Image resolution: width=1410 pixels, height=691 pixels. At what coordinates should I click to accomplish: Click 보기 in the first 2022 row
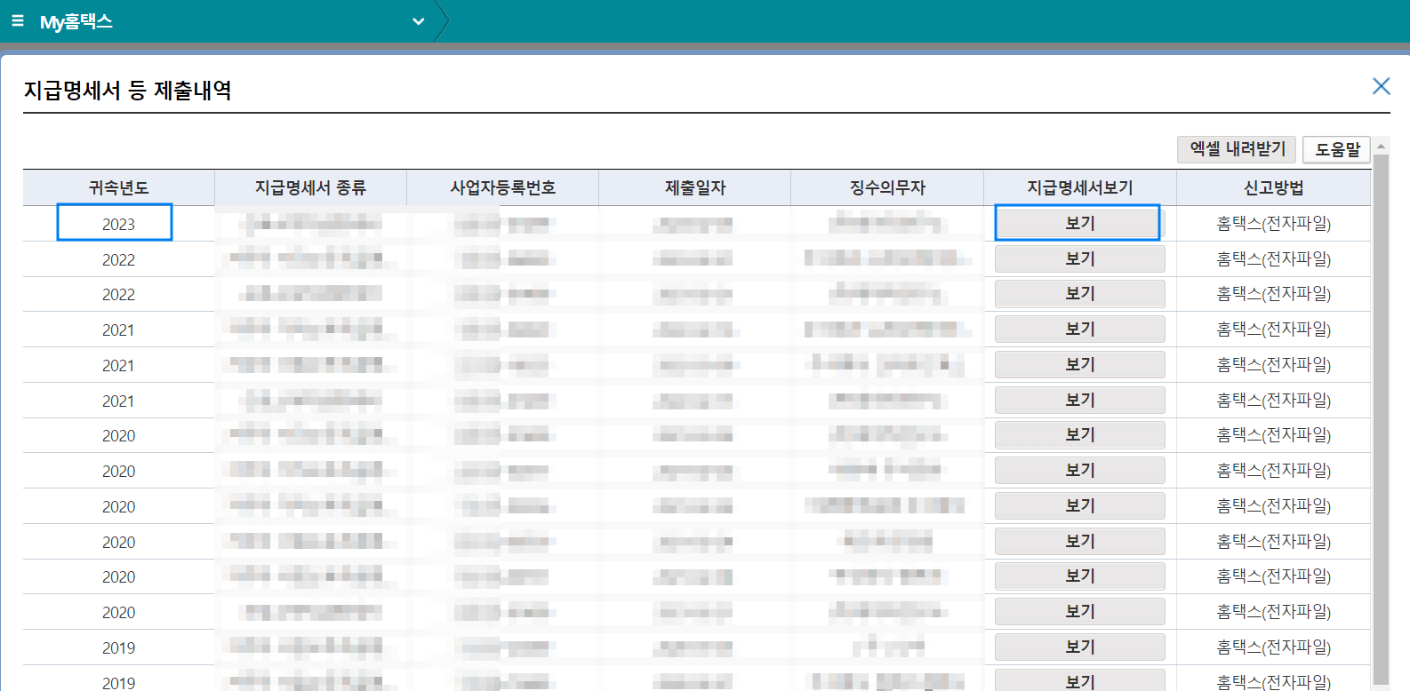click(x=1080, y=258)
